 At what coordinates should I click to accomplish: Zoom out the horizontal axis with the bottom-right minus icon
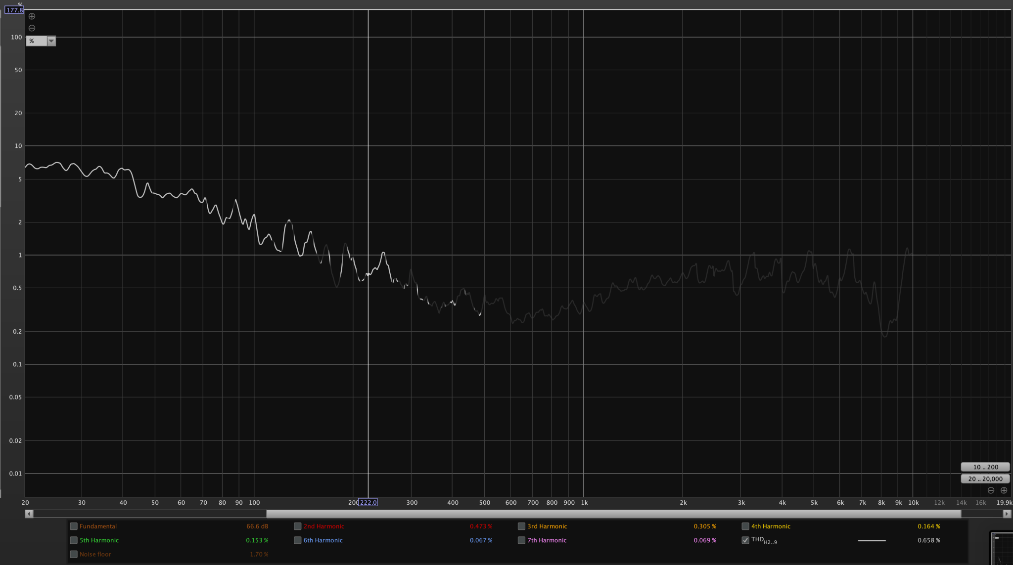tap(991, 490)
